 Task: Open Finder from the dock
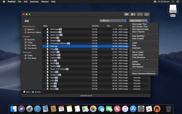tap(14, 109)
